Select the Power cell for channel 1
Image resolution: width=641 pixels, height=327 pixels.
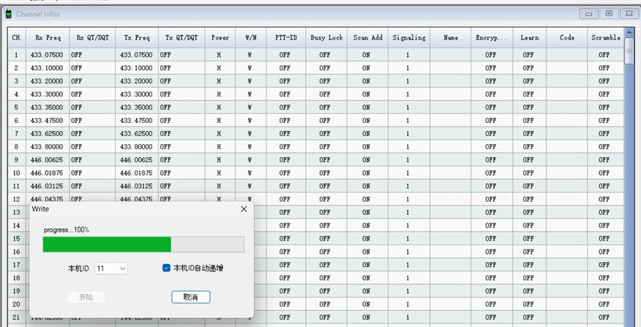click(x=220, y=55)
